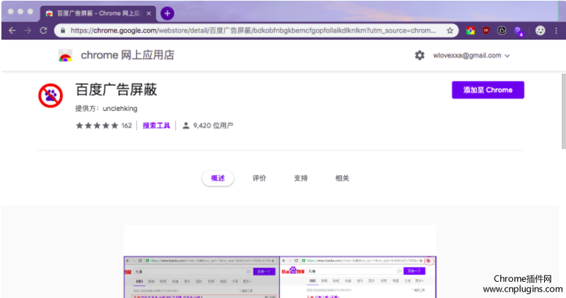
Task: Switch to the 评价 tab
Action: (259, 178)
